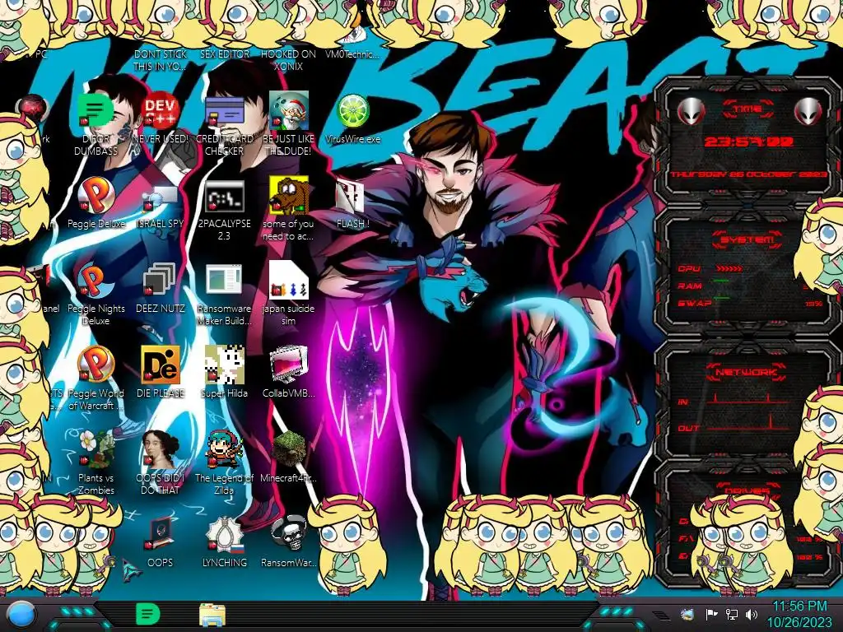This screenshot has height=632, width=843.
Task: Launch the Super Hilda game icon
Action: [224, 365]
